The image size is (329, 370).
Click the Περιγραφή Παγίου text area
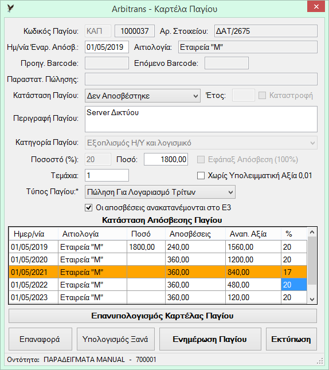pos(201,119)
